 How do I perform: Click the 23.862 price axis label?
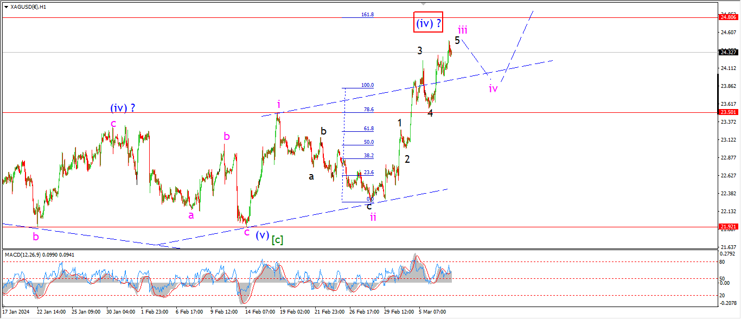pyautogui.click(x=728, y=86)
